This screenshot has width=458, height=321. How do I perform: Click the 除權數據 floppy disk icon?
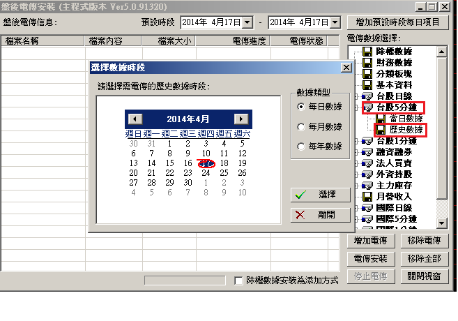click(x=367, y=52)
